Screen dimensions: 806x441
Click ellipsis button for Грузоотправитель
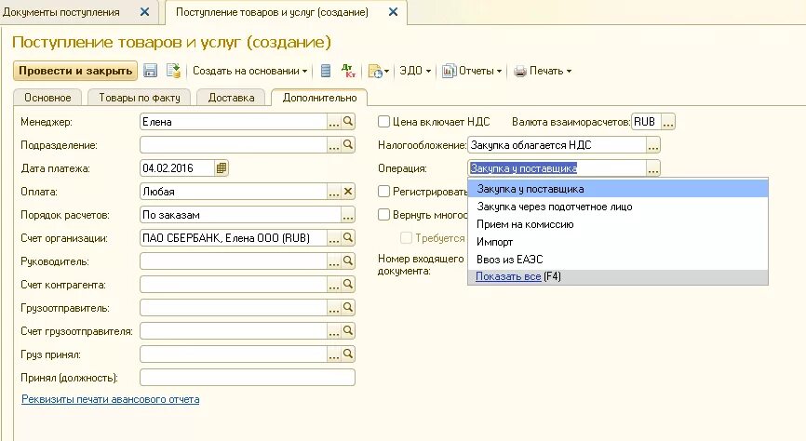334,308
